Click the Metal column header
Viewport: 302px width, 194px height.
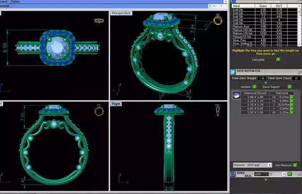(243, 6)
